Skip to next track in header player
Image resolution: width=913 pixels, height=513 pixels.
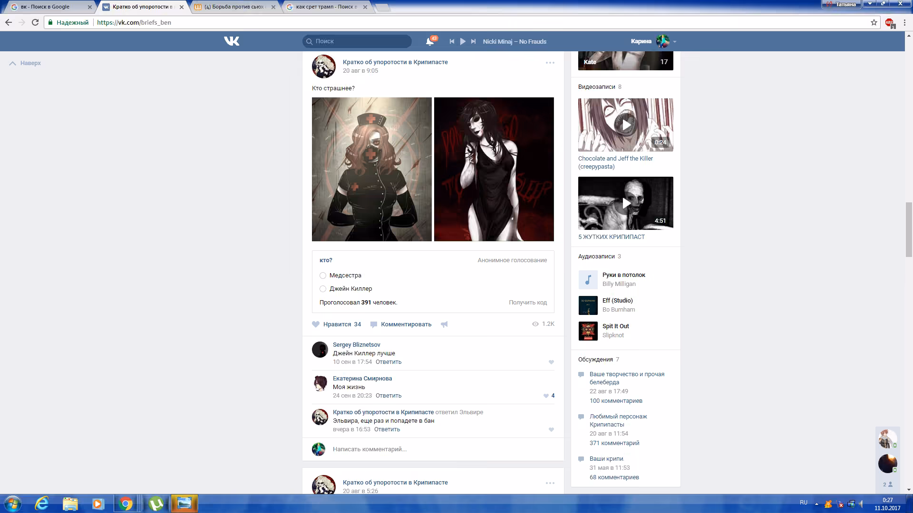pyautogui.click(x=473, y=41)
